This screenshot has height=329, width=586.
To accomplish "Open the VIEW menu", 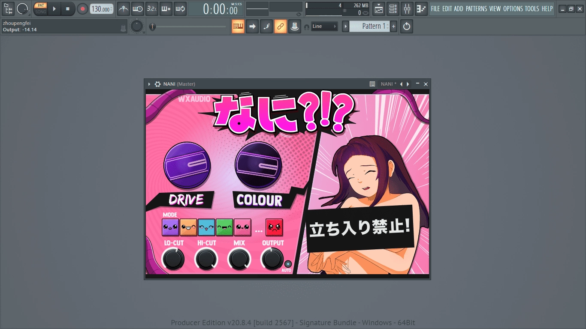I will (x=495, y=9).
